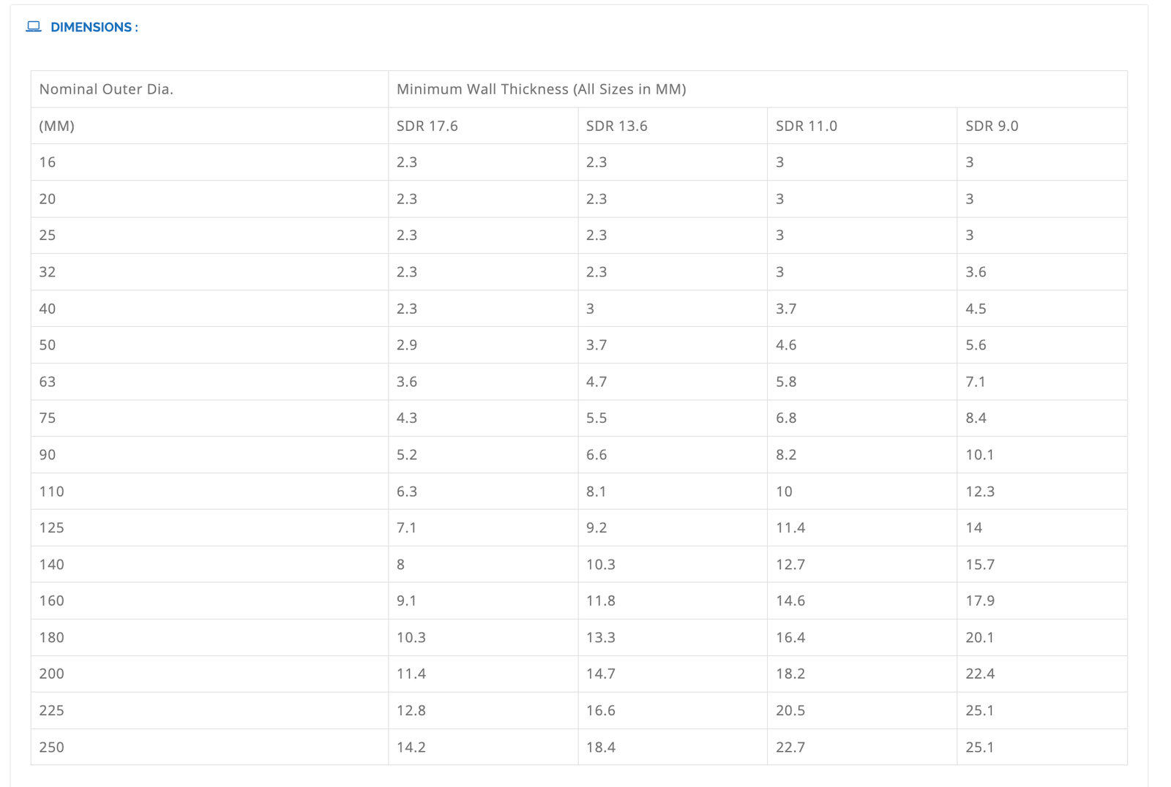Click the 14.2 value in the last row
Viewport: 1171px width, 787px height.
411,748
